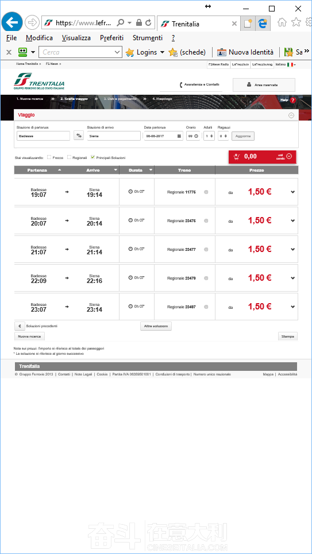Viewport: 312px width, 554px height.
Task: Open the date picker calendar icon
Action: (x=179, y=136)
